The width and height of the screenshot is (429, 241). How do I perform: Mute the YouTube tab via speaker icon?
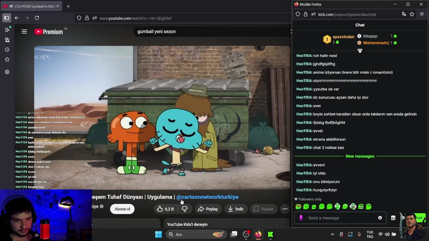point(11,6)
